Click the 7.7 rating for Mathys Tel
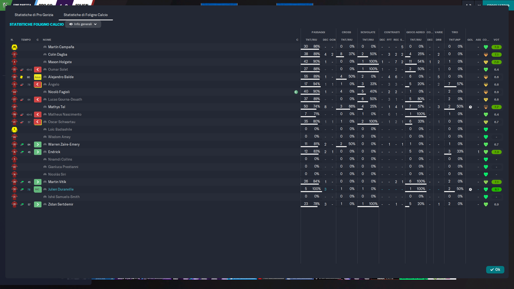This screenshot has height=289, width=514. click(x=497, y=107)
